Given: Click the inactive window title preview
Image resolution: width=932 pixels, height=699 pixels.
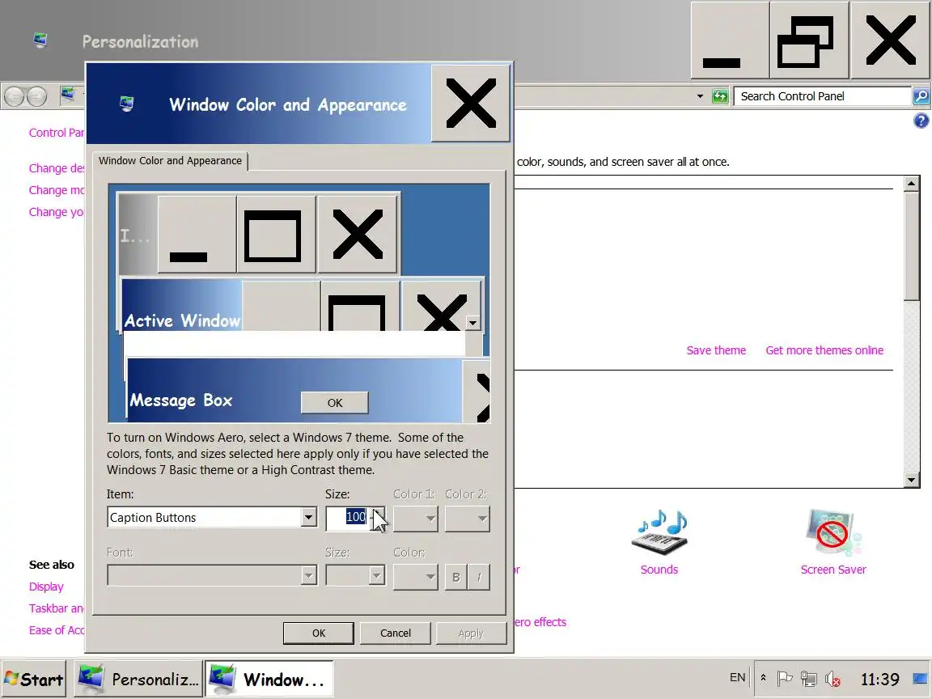Looking at the screenshot, I should pyautogui.click(x=138, y=235).
